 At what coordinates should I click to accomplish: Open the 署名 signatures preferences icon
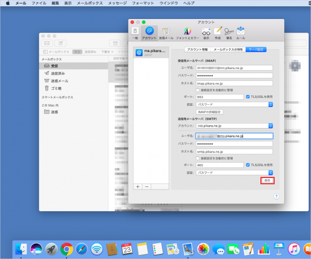point(229,32)
